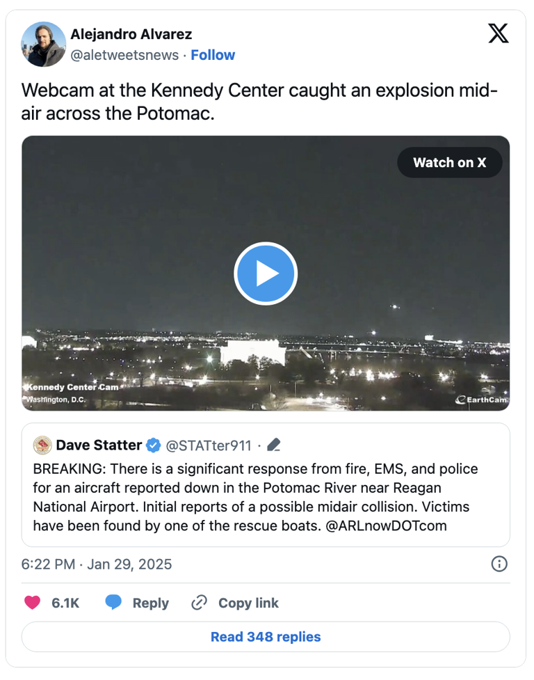This screenshot has height=680, width=534.
Task: Open the info icon near timestamp
Action: click(x=499, y=564)
